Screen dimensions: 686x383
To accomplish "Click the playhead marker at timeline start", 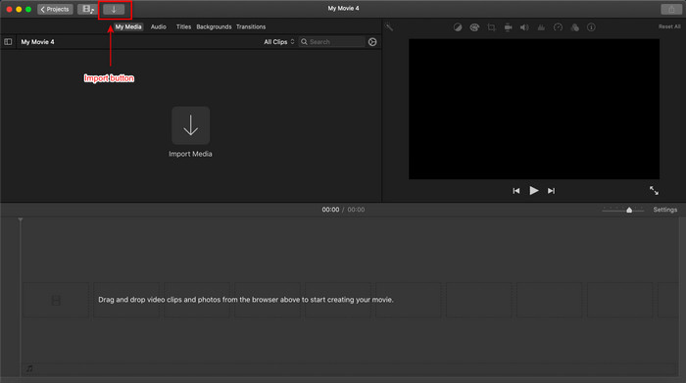I will click(21, 220).
